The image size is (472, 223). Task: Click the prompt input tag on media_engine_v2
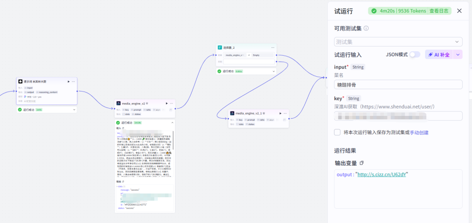(x=137, y=110)
